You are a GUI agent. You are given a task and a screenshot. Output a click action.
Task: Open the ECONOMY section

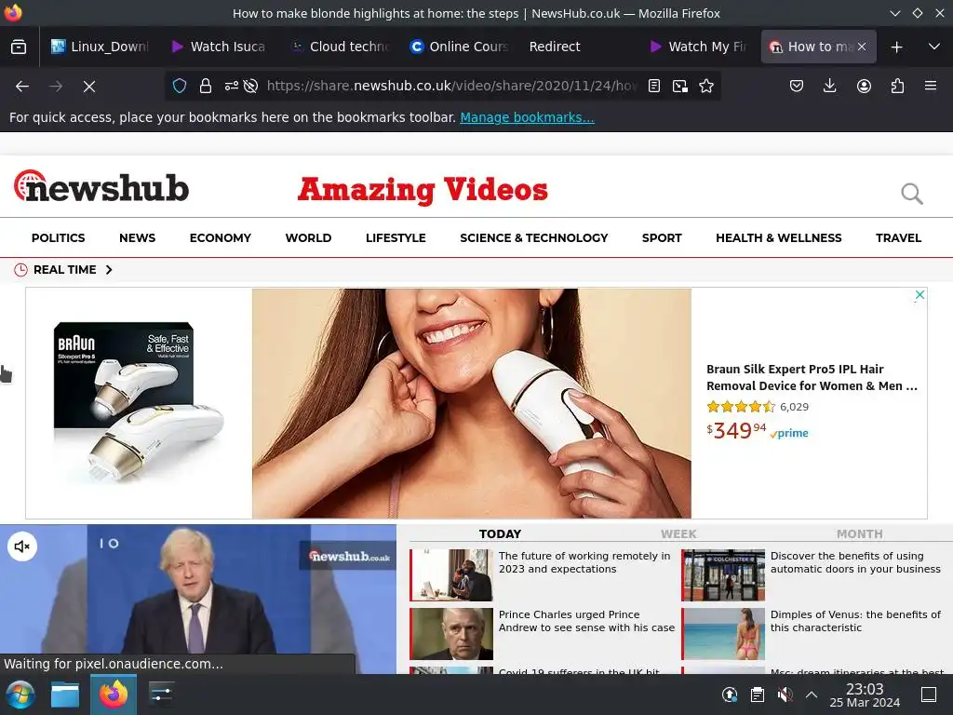pyautogui.click(x=220, y=237)
